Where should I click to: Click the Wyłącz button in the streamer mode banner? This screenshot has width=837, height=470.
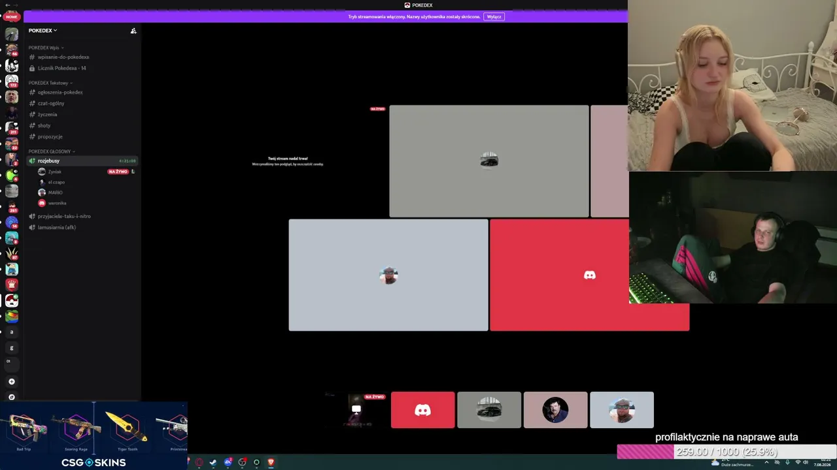(494, 16)
